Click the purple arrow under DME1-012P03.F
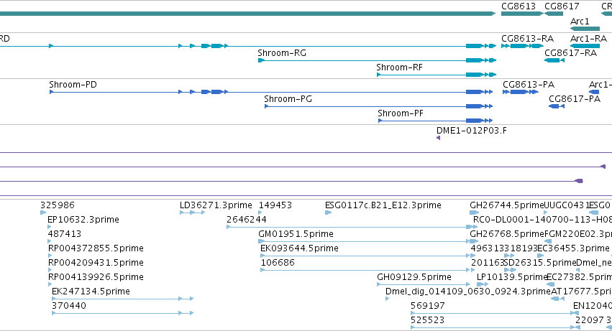The image size is (612, 331). (438, 138)
